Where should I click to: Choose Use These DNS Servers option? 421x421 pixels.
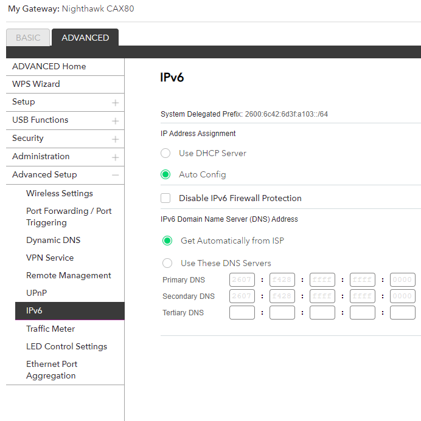(167, 263)
